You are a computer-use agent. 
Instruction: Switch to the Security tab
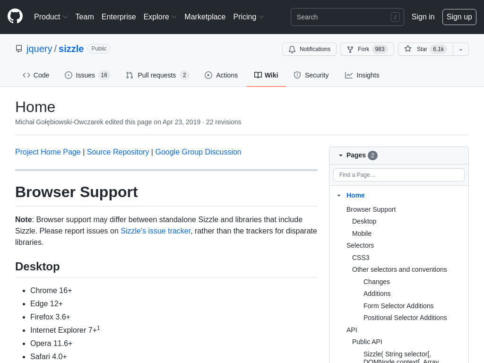click(x=311, y=75)
